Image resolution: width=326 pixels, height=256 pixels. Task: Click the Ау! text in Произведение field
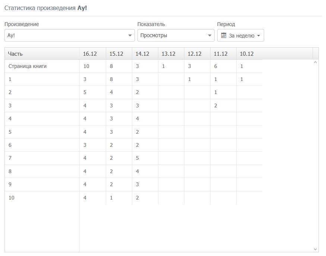pos(11,36)
